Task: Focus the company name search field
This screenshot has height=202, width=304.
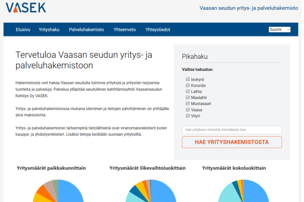Action: coord(232,130)
